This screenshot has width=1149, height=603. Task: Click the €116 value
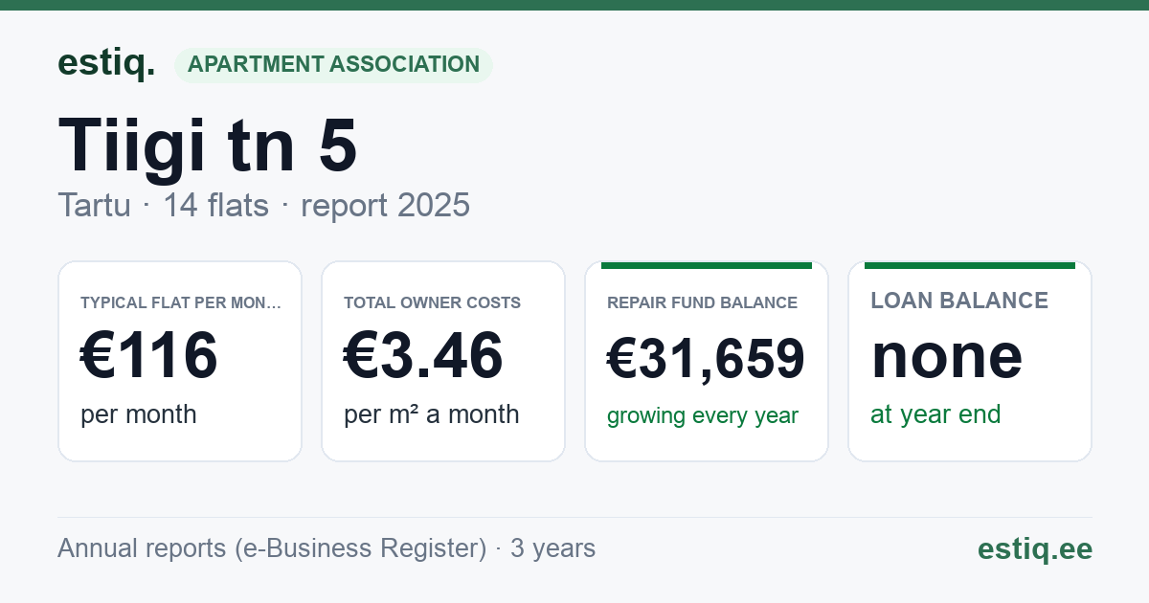click(149, 356)
